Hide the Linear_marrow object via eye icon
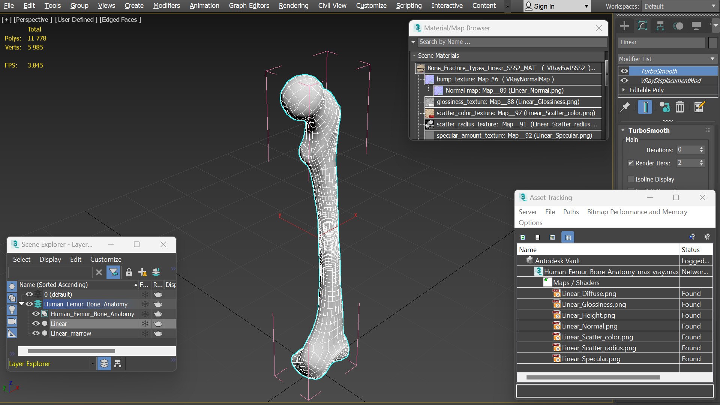720x405 pixels. pyautogui.click(x=36, y=333)
